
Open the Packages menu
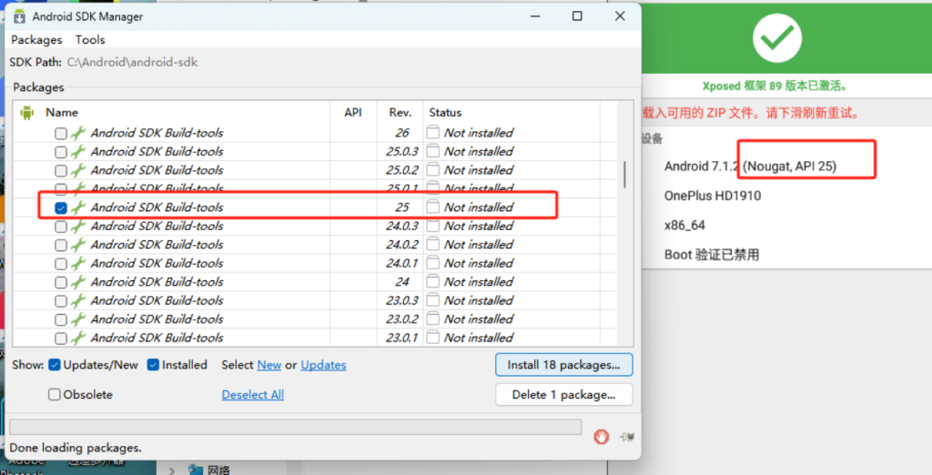36,40
